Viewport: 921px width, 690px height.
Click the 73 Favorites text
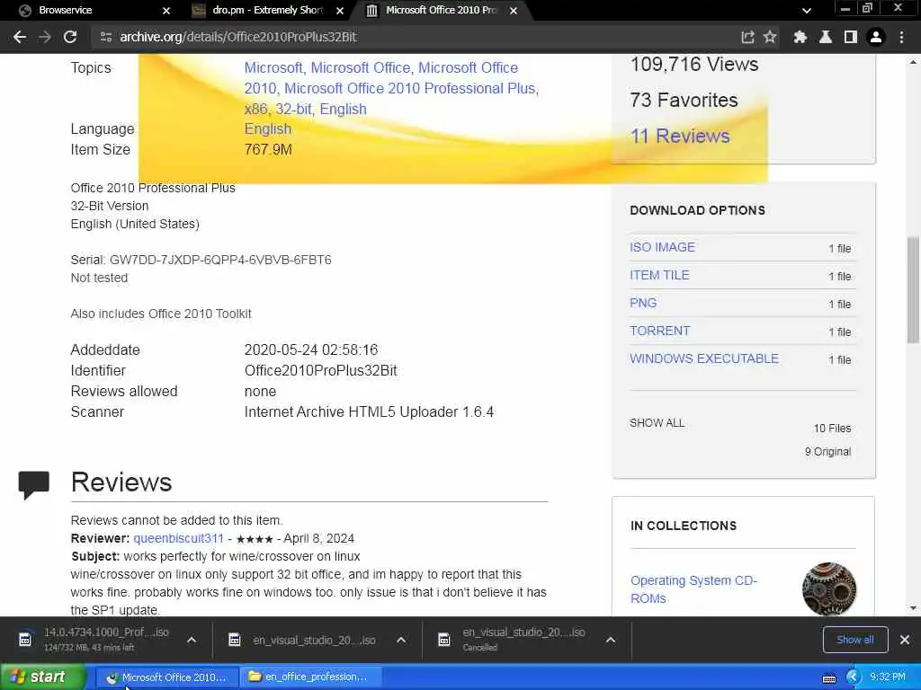tap(684, 101)
